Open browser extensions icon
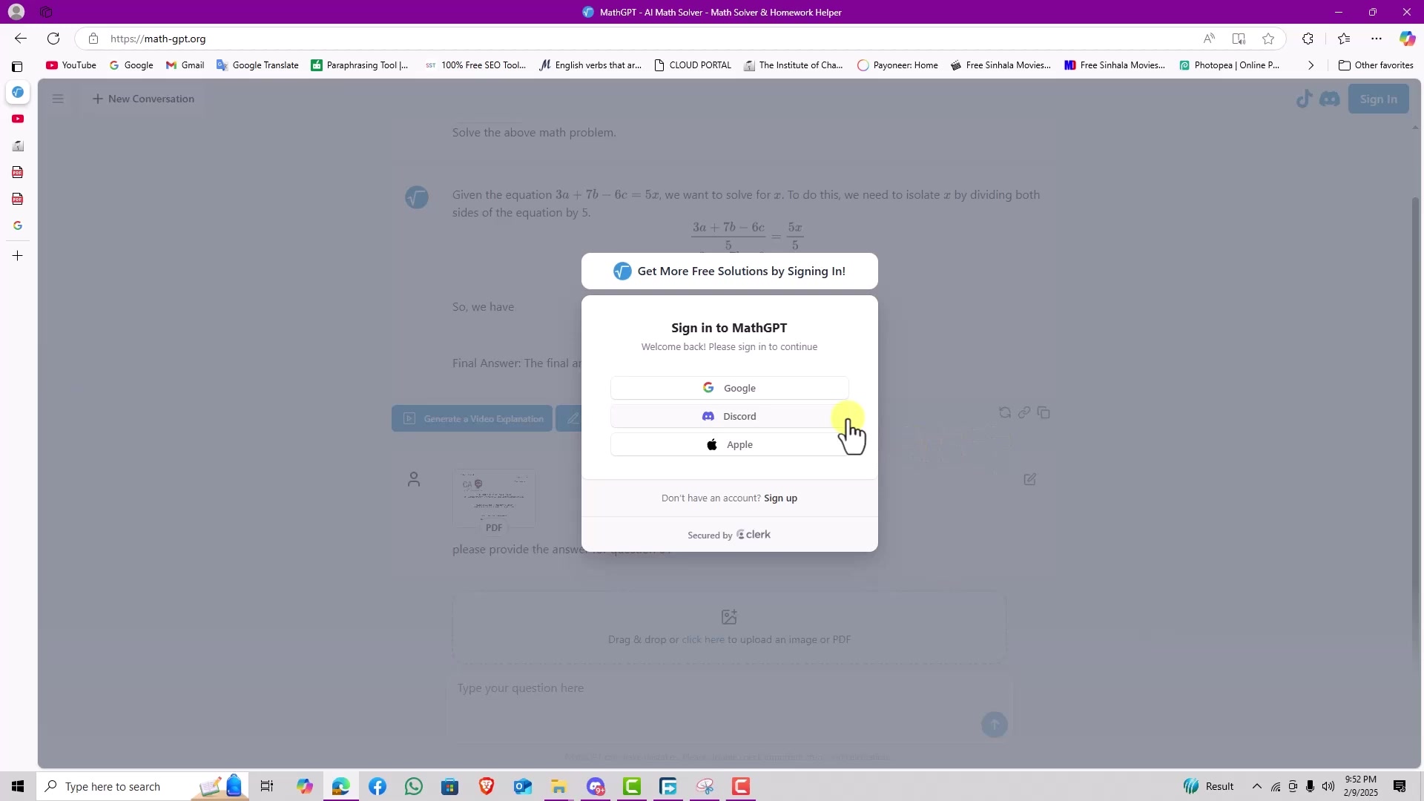Screen dimensions: 1424x801 (x=1308, y=39)
